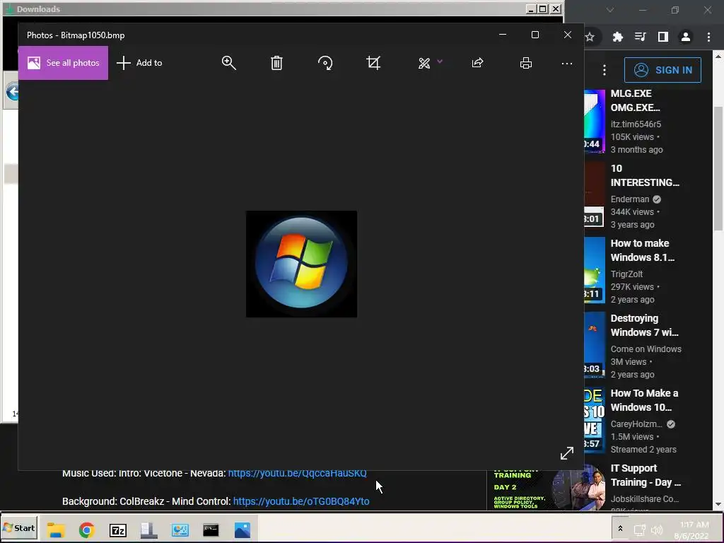This screenshot has width=724, height=543.
Task: Delete the photo with trash icon
Action: [x=276, y=63]
